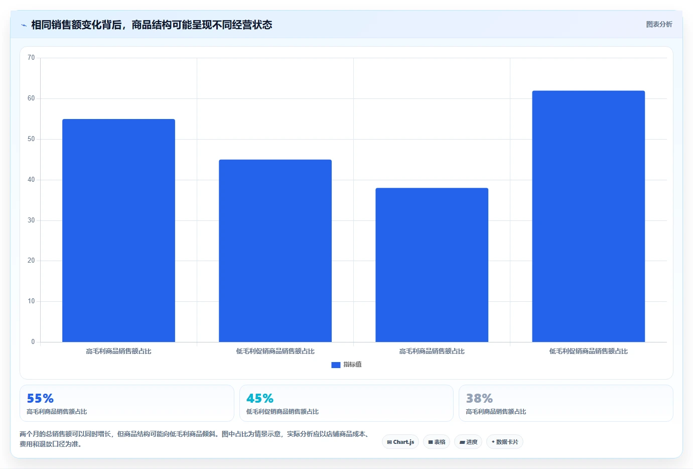Screen dimensions: 693x469
Task: Click the bar reaching 55 in the chart
Action: 118,230
